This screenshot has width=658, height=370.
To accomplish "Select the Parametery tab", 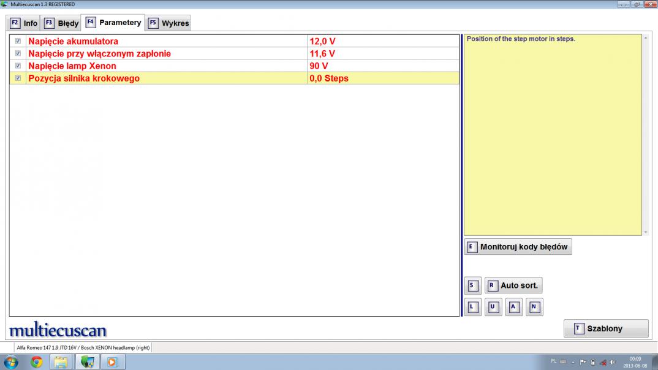I will [113, 23].
